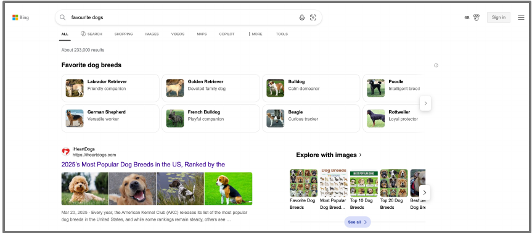The image size is (532, 233).
Task: Switch to the MAPS tab
Action: coord(202,35)
